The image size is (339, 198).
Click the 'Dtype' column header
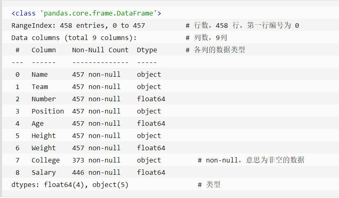click(147, 50)
